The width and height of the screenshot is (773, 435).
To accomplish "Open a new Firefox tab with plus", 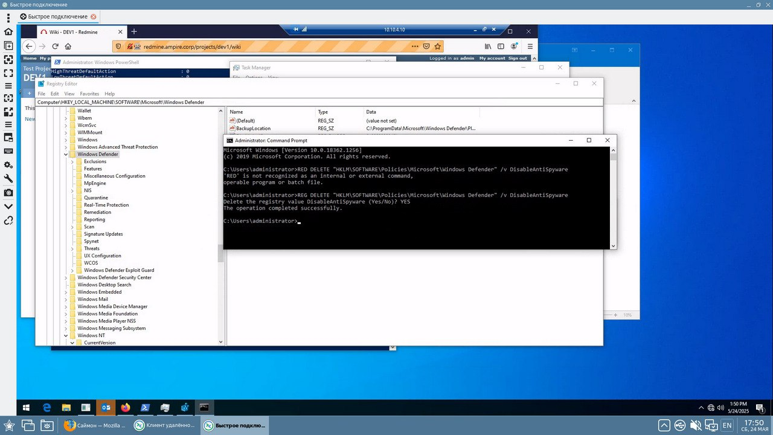I will tap(134, 31).
